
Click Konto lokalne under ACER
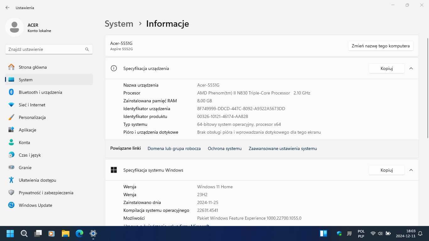[x=39, y=31]
